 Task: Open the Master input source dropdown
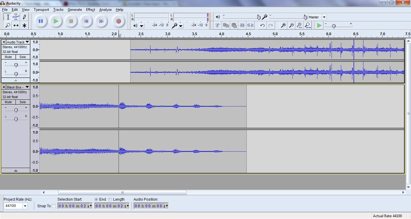click(324, 17)
